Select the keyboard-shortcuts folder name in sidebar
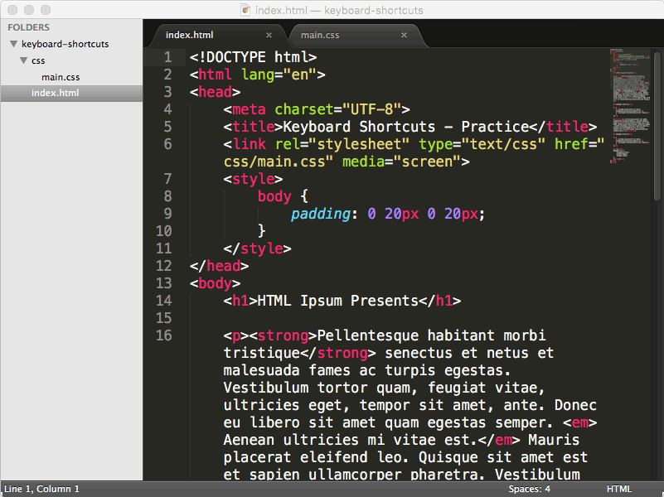Viewport: 664px width, 497px height. click(65, 44)
